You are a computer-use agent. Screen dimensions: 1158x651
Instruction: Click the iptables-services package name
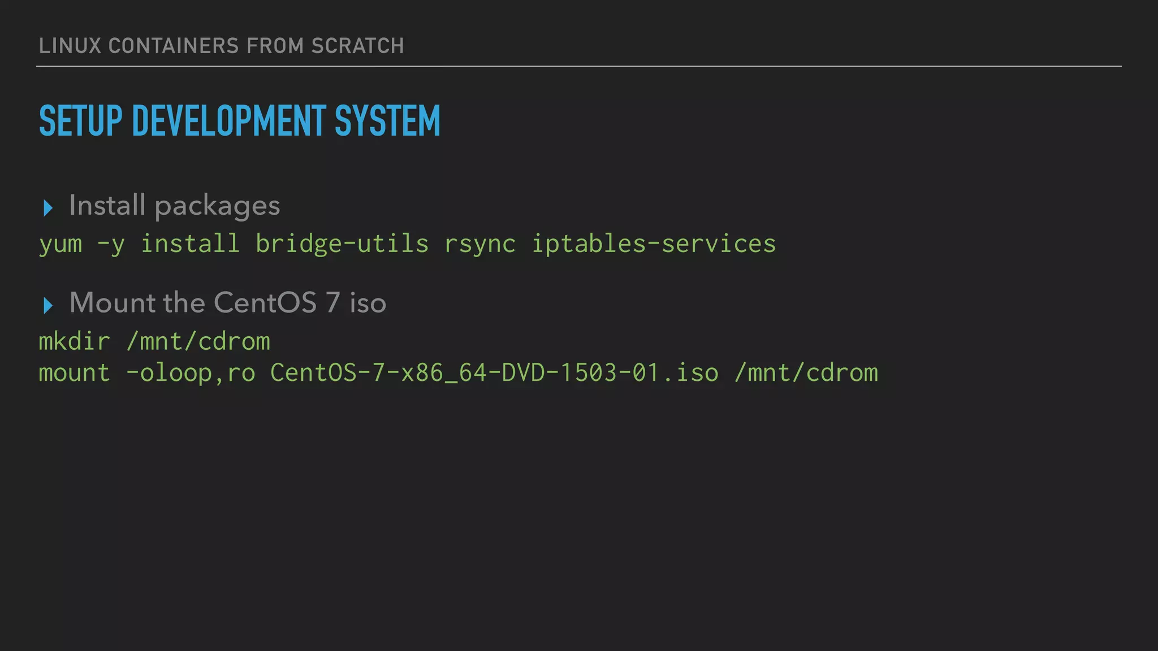[654, 244]
